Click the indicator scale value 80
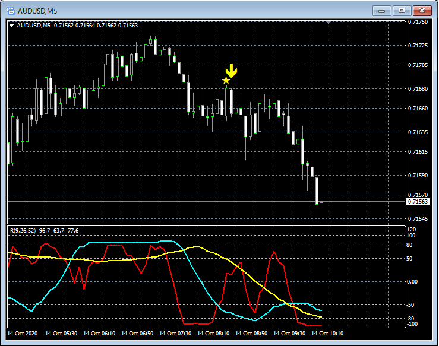This screenshot has height=346, width=439. 409,245
